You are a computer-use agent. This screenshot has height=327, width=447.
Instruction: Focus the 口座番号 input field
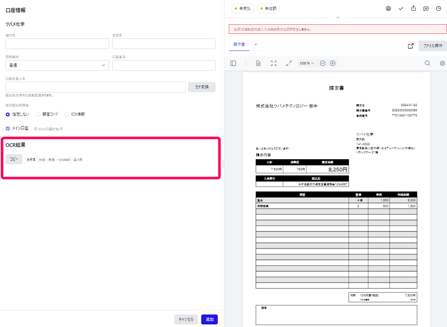[164, 65]
